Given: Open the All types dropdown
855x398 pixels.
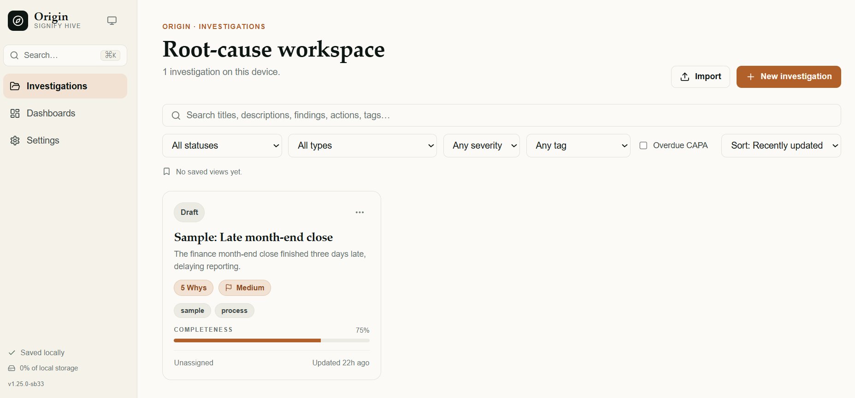Looking at the screenshot, I should (x=362, y=145).
